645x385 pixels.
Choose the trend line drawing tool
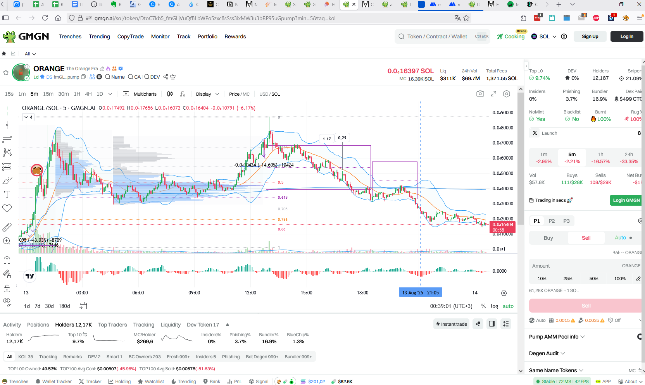7,125
